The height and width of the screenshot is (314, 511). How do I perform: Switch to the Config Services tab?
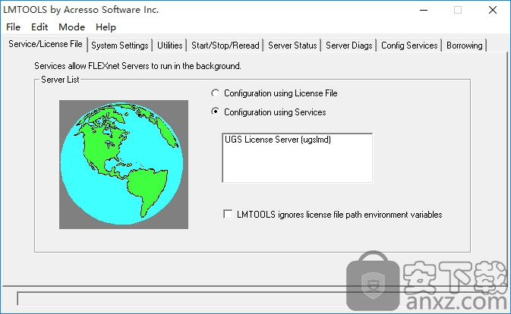click(409, 46)
